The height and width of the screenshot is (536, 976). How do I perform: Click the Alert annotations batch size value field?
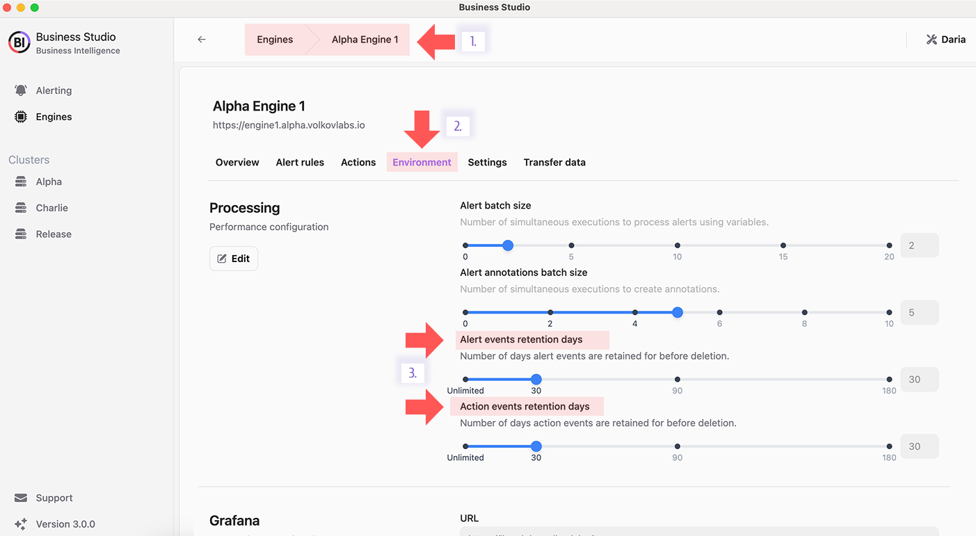[x=920, y=313]
